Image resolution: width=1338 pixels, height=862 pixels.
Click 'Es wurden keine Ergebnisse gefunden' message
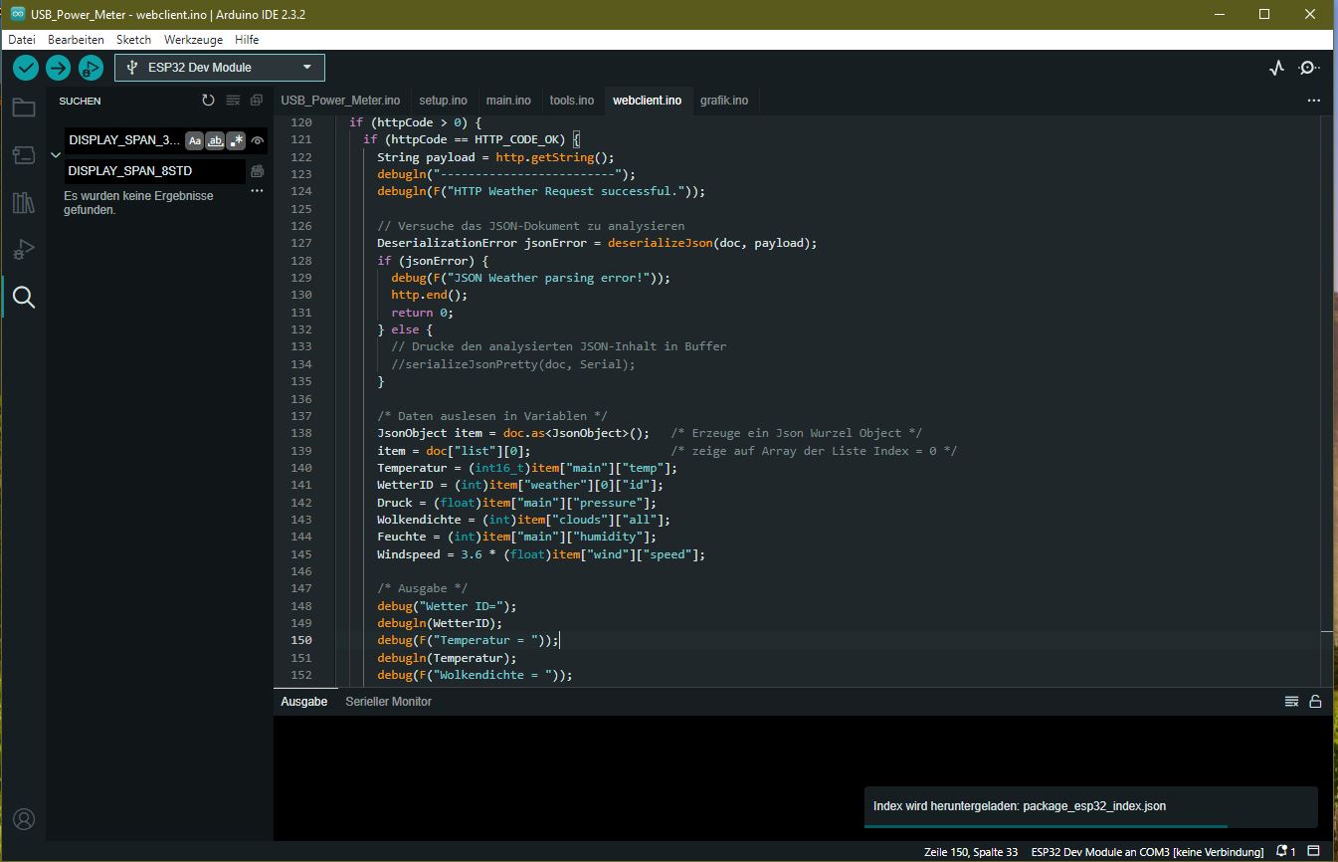138,203
